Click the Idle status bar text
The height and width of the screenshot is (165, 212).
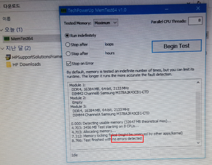(x=74, y=155)
